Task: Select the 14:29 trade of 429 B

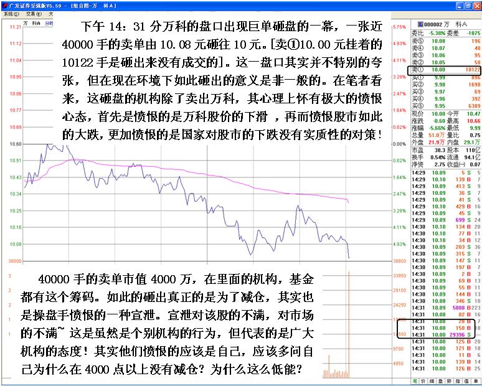Action: [x=446, y=206]
